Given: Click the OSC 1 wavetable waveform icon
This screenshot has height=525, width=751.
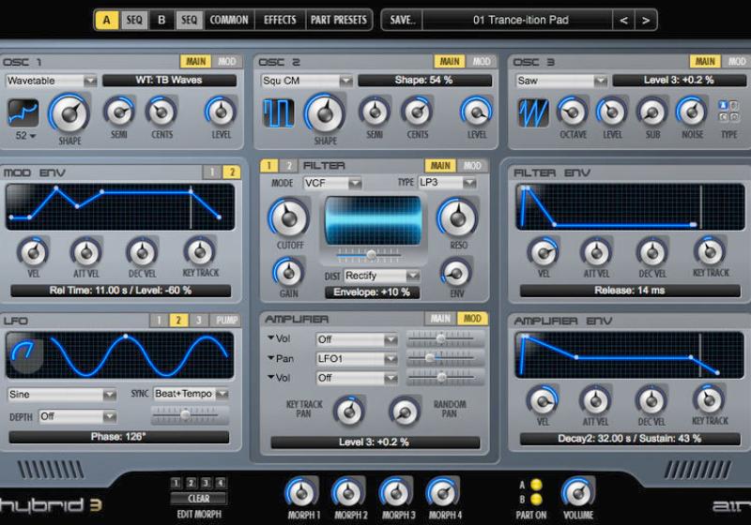Looking at the screenshot, I should 23,112.
